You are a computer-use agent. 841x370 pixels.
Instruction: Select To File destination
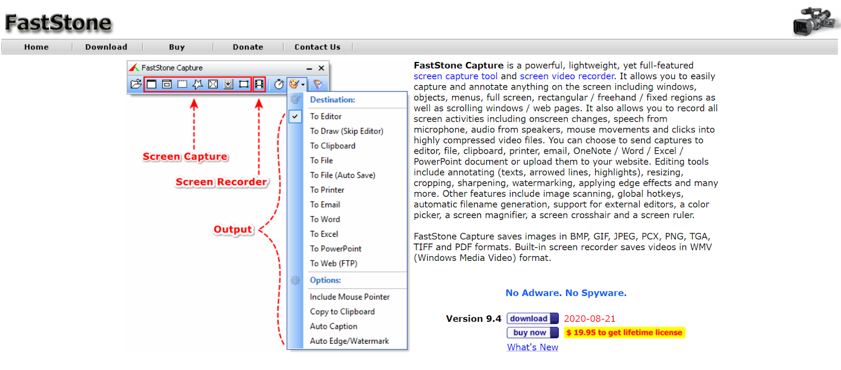pyautogui.click(x=321, y=161)
